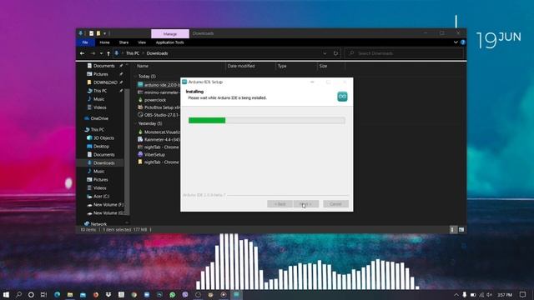Open the notification center icon

[522, 294]
